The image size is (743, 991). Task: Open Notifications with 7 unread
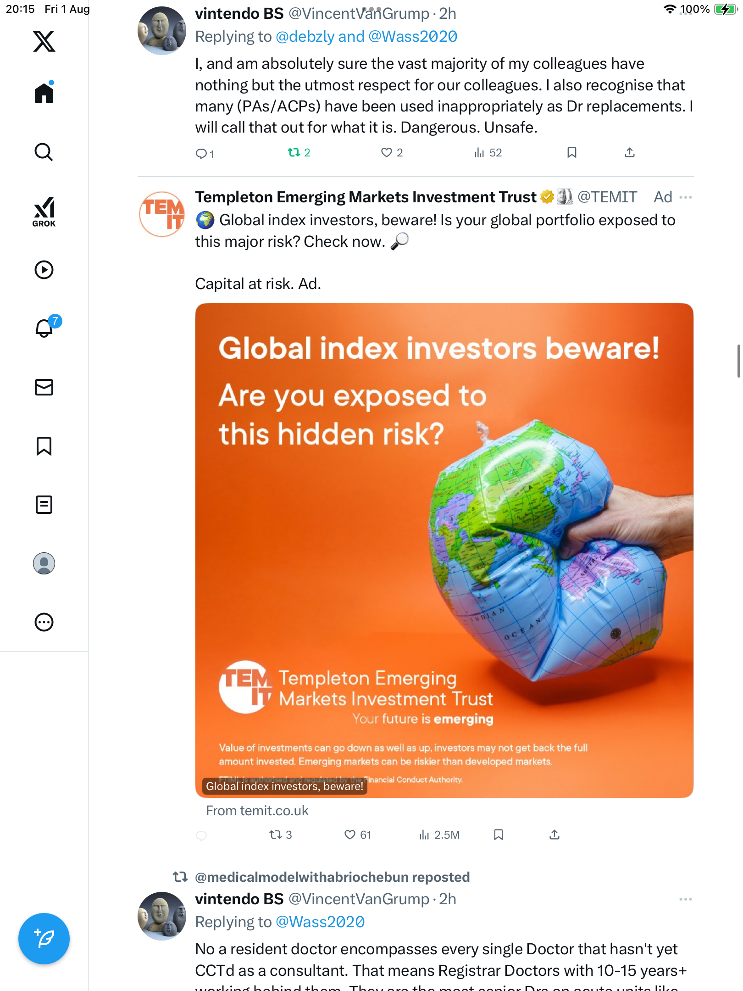pos(44,328)
